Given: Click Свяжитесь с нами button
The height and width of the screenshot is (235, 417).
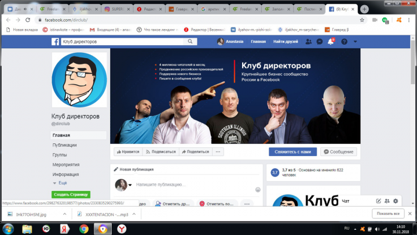Looking at the screenshot, I should pos(293,152).
